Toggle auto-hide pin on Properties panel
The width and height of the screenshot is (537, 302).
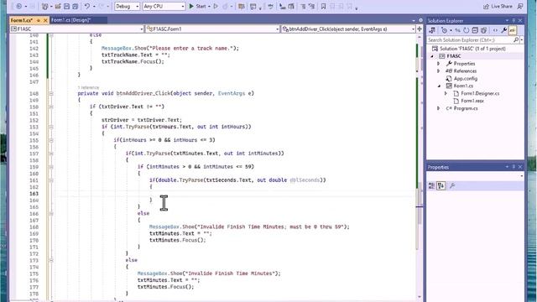tap(514, 167)
